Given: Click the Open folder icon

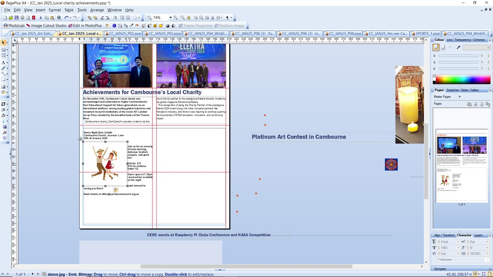Looking at the screenshot, I should [x=11, y=18].
